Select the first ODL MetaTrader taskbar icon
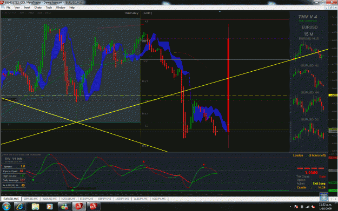Viewport: 338px width, 211px height. pos(79,207)
